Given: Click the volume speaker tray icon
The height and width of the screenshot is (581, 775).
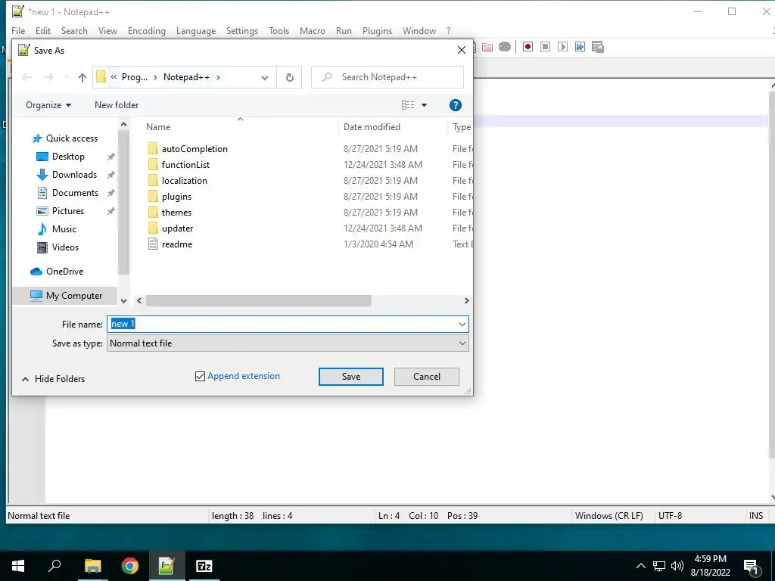Looking at the screenshot, I should pyautogui.click(x=677, y=566).
